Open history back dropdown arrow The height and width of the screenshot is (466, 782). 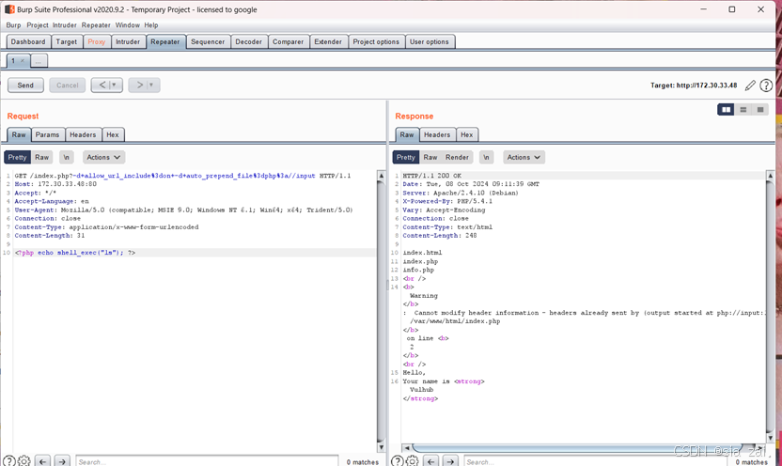point(115,85)
